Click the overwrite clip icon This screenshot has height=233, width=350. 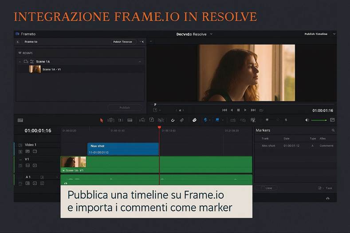(x=152, y=120)
